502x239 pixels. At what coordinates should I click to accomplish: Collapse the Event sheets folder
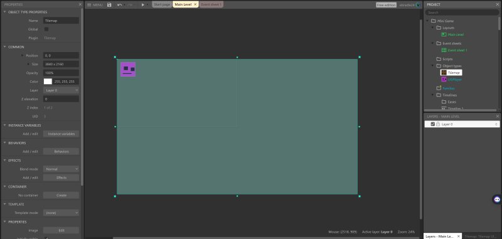432,43
